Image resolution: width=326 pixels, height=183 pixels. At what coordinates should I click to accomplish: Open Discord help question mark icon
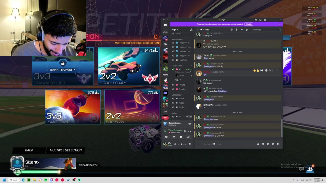pos(265,20)
